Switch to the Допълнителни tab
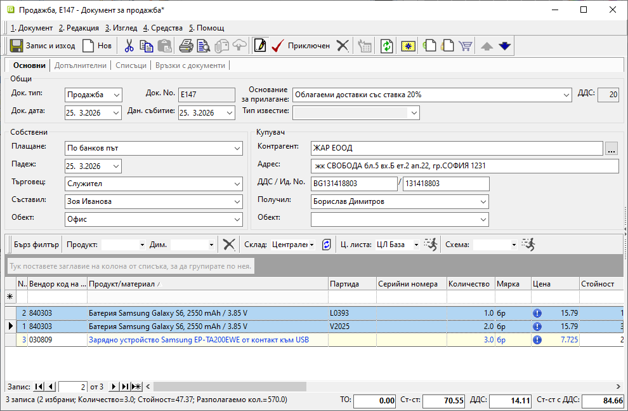Image resolution: width=628 pixels, height=411 pixels. tap(81, 65)
